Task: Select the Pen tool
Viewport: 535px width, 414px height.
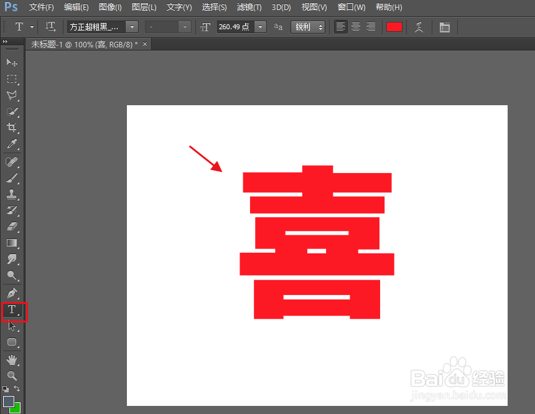Action: tap(12, 293)
